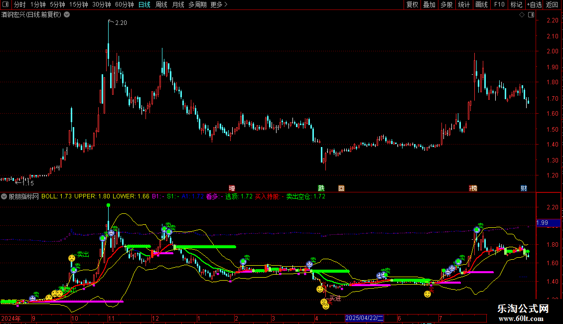This screenshot has width=563, height=324.
Task: Click the 叠加 overlay button
Action: [429, 4]
